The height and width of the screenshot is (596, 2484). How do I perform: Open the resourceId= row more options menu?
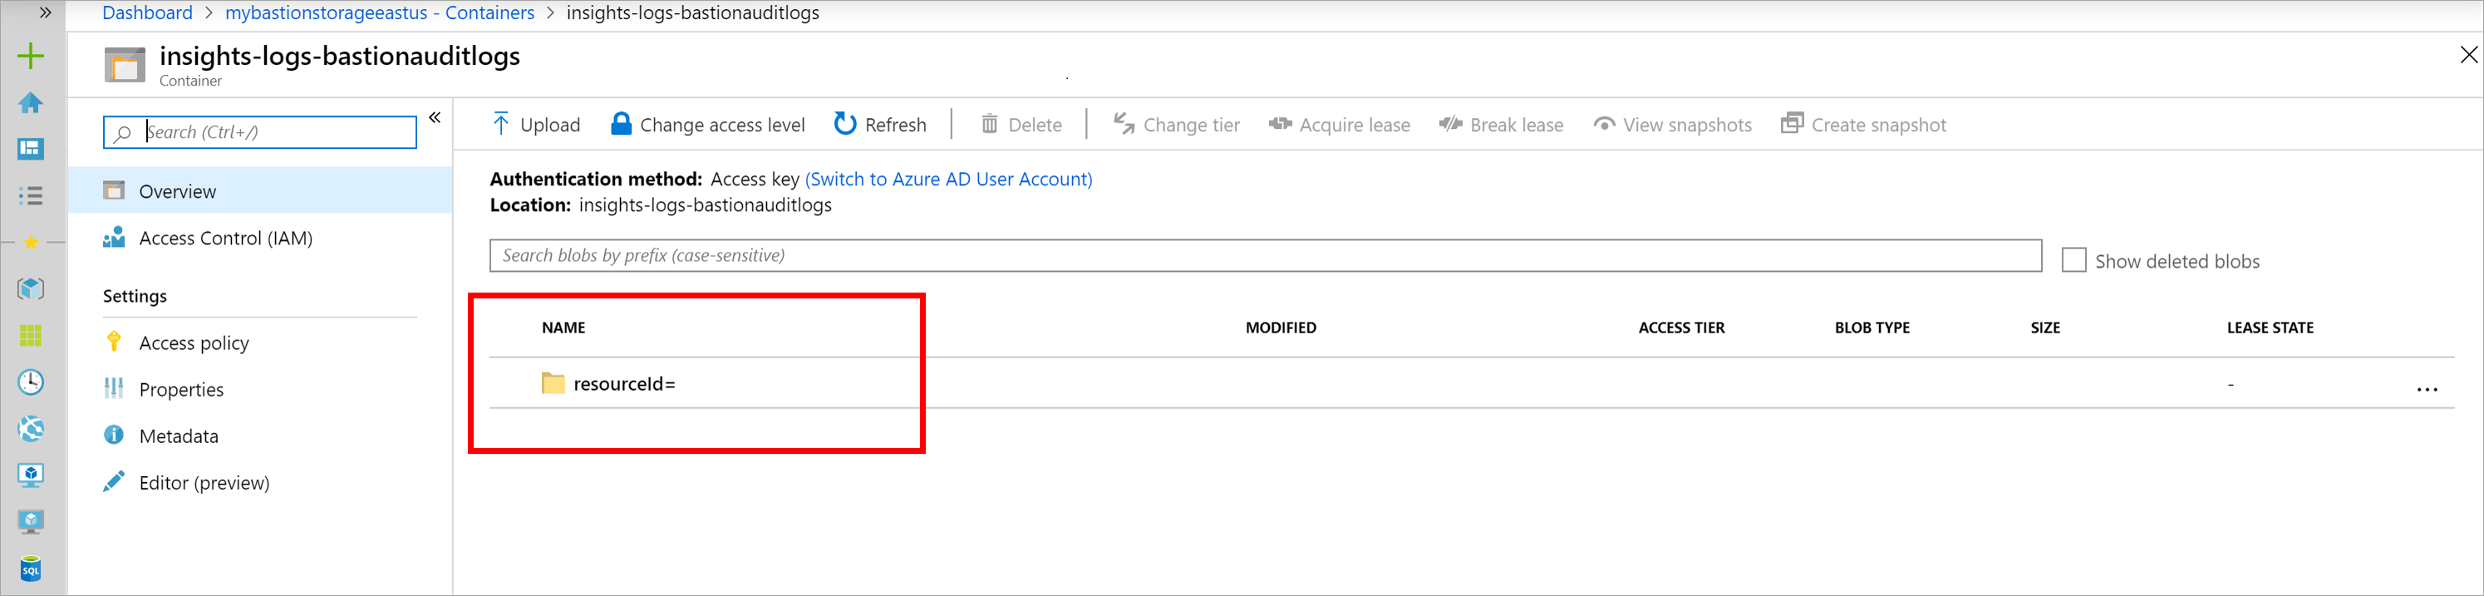click(x=2426, y=389)
